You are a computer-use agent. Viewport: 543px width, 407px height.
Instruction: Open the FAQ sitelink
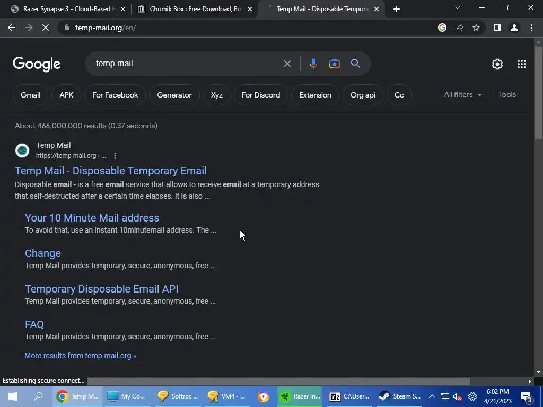(x=34, y=325)
